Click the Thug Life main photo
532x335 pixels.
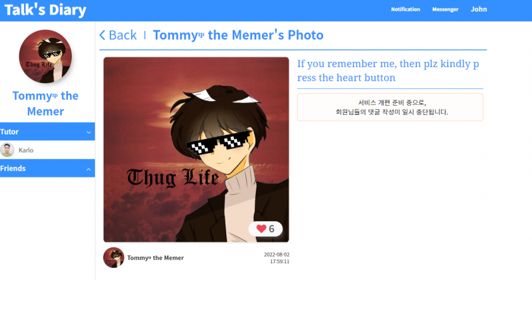196,150
